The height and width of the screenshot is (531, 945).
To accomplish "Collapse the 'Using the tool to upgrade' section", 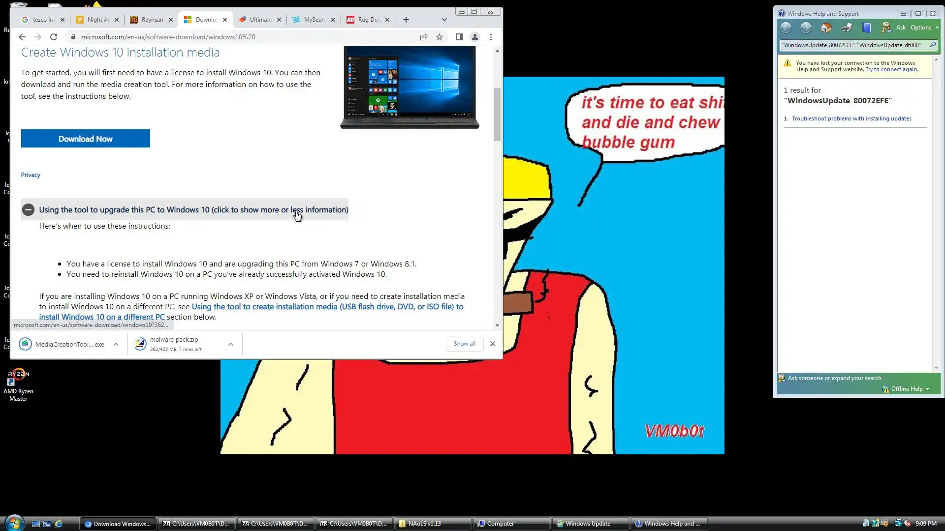I will (x=28, y=210).
